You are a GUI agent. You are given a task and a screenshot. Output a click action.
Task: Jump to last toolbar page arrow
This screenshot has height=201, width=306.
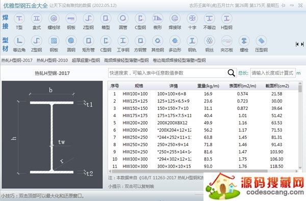point(302,44)
